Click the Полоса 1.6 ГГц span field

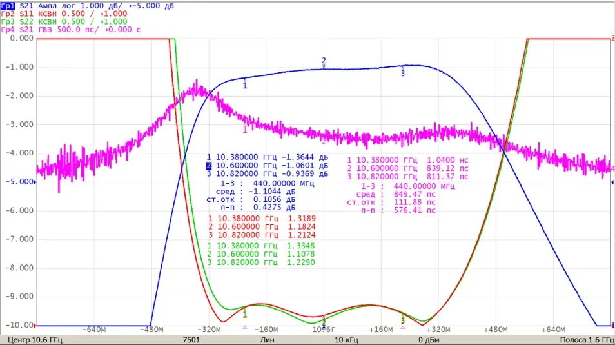pyautogui.click(x=587, y=340)
